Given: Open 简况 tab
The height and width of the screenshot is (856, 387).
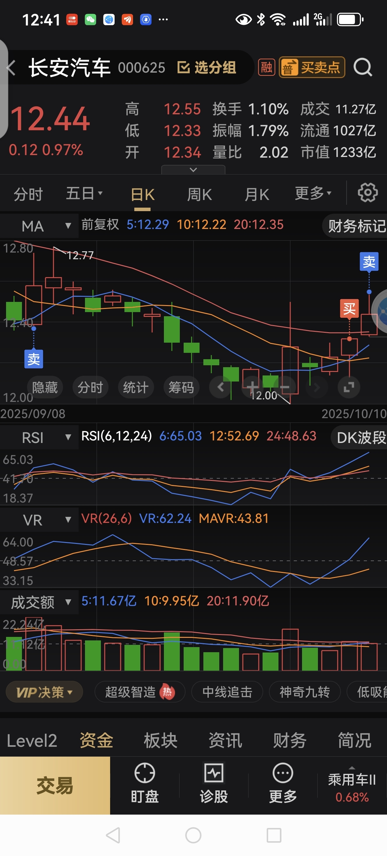Looking at the screenshot, I should point(355,740).
